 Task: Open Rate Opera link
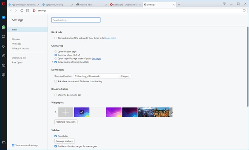coord(17,63)
